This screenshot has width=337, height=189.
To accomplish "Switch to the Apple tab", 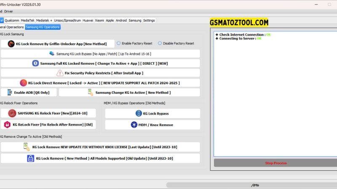I will tap(110, 20).
